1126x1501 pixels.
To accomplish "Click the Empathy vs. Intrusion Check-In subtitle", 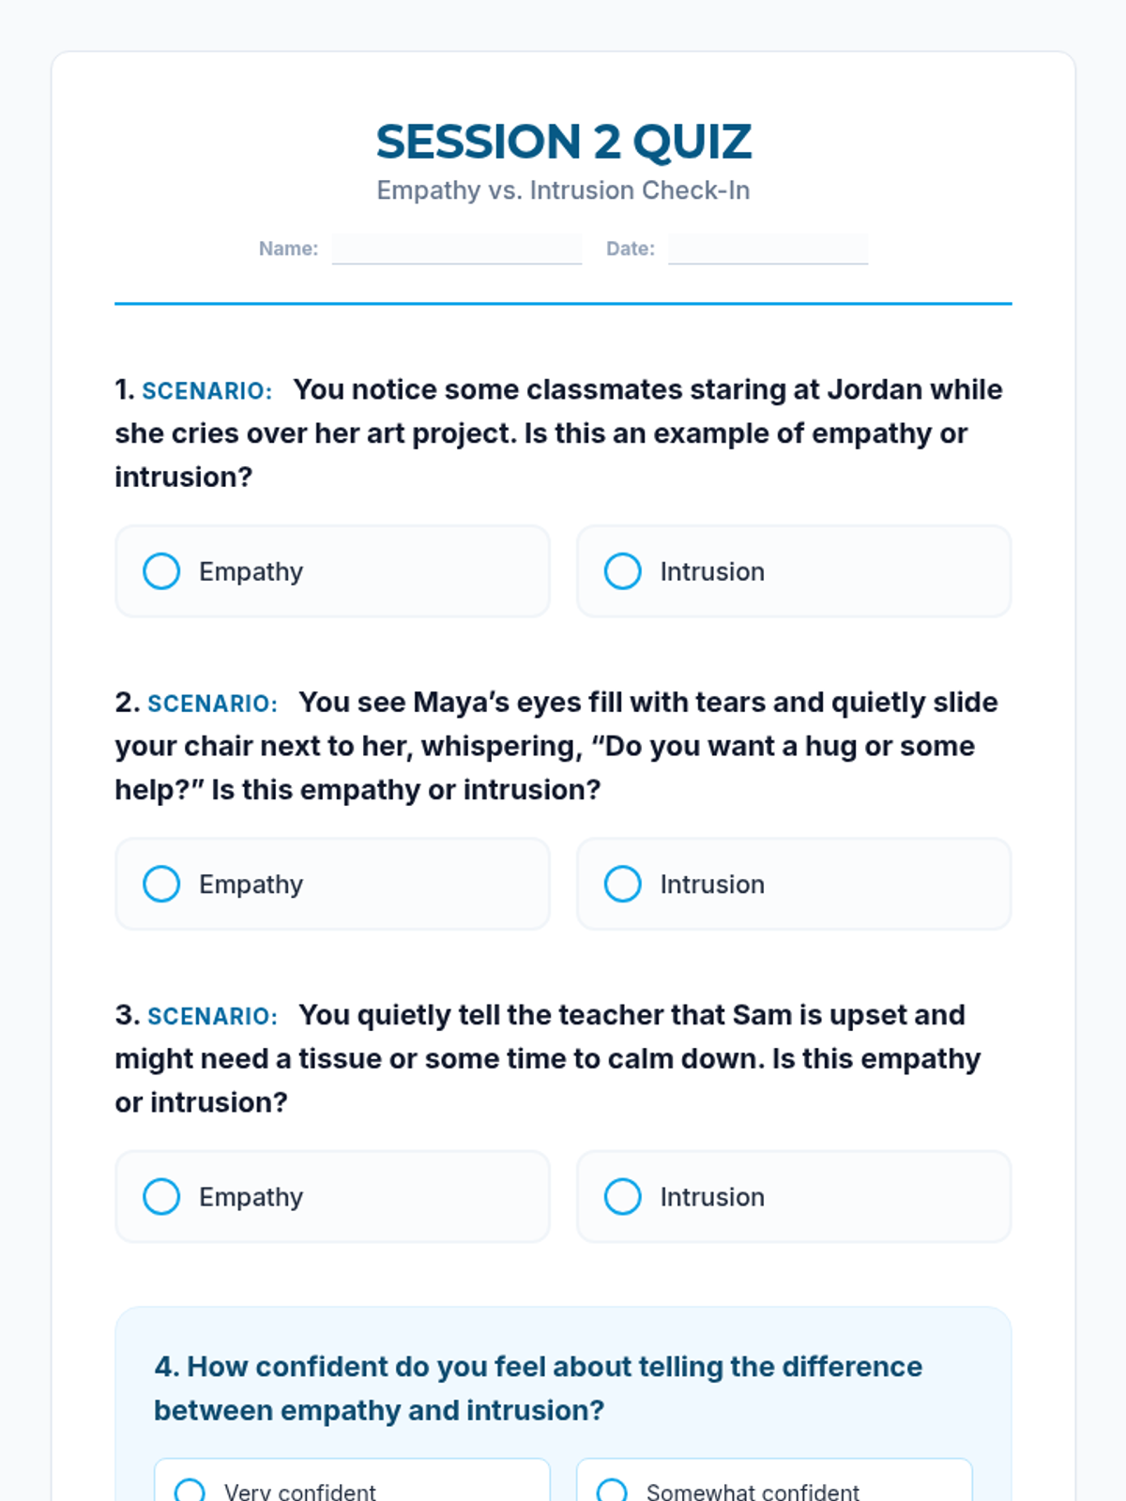I will (563, 190).
